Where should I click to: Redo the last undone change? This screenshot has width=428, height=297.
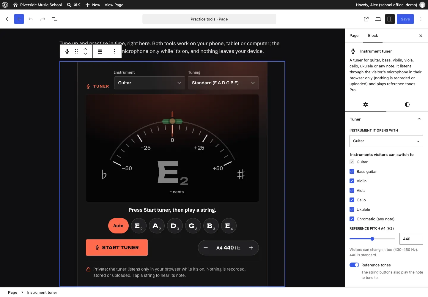43,19
